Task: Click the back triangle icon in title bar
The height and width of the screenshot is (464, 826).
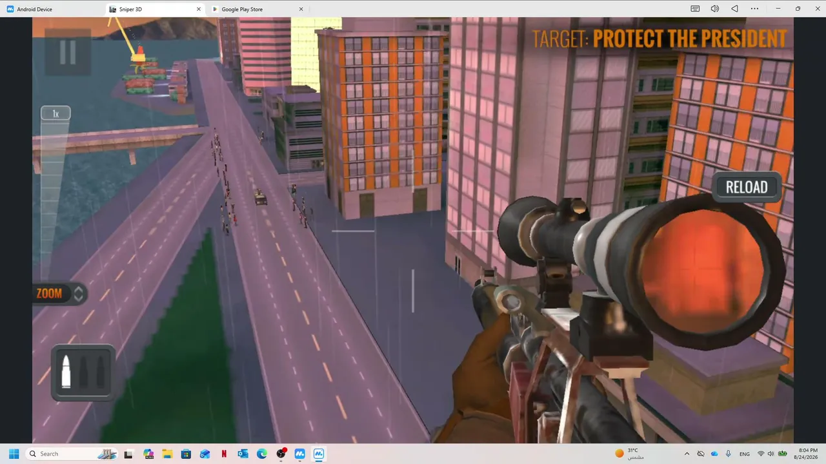Action: click(735, 9)
